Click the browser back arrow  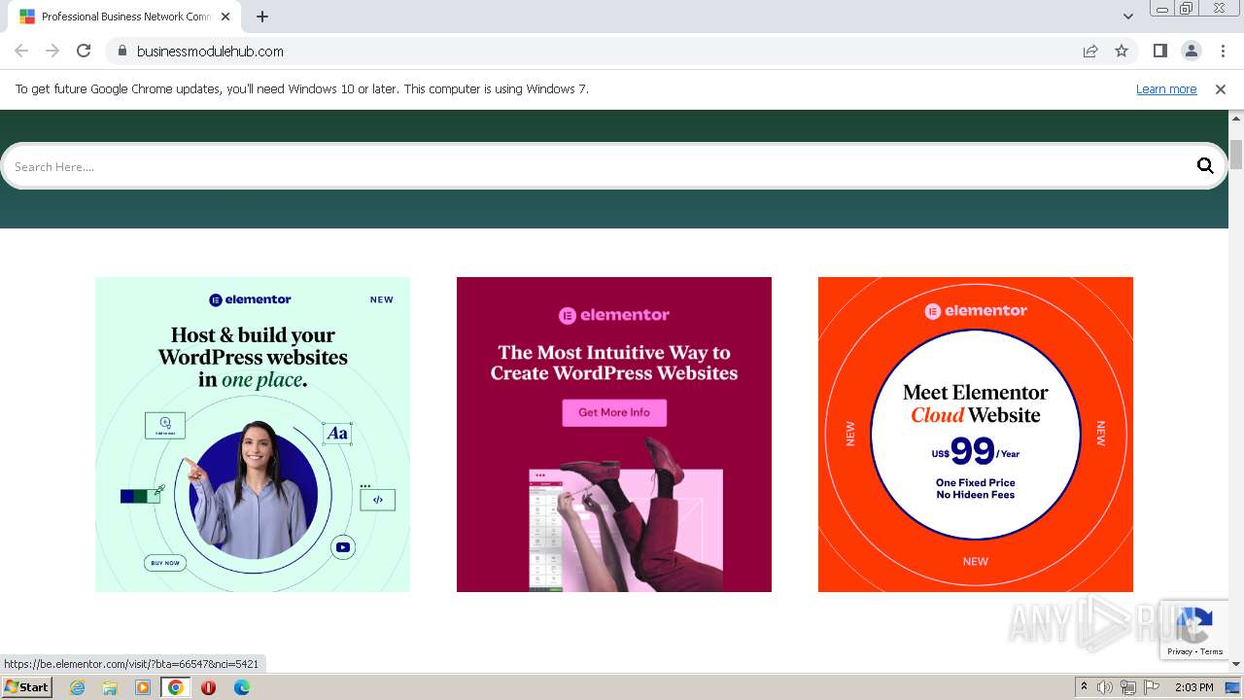click(x=21, y=51)
